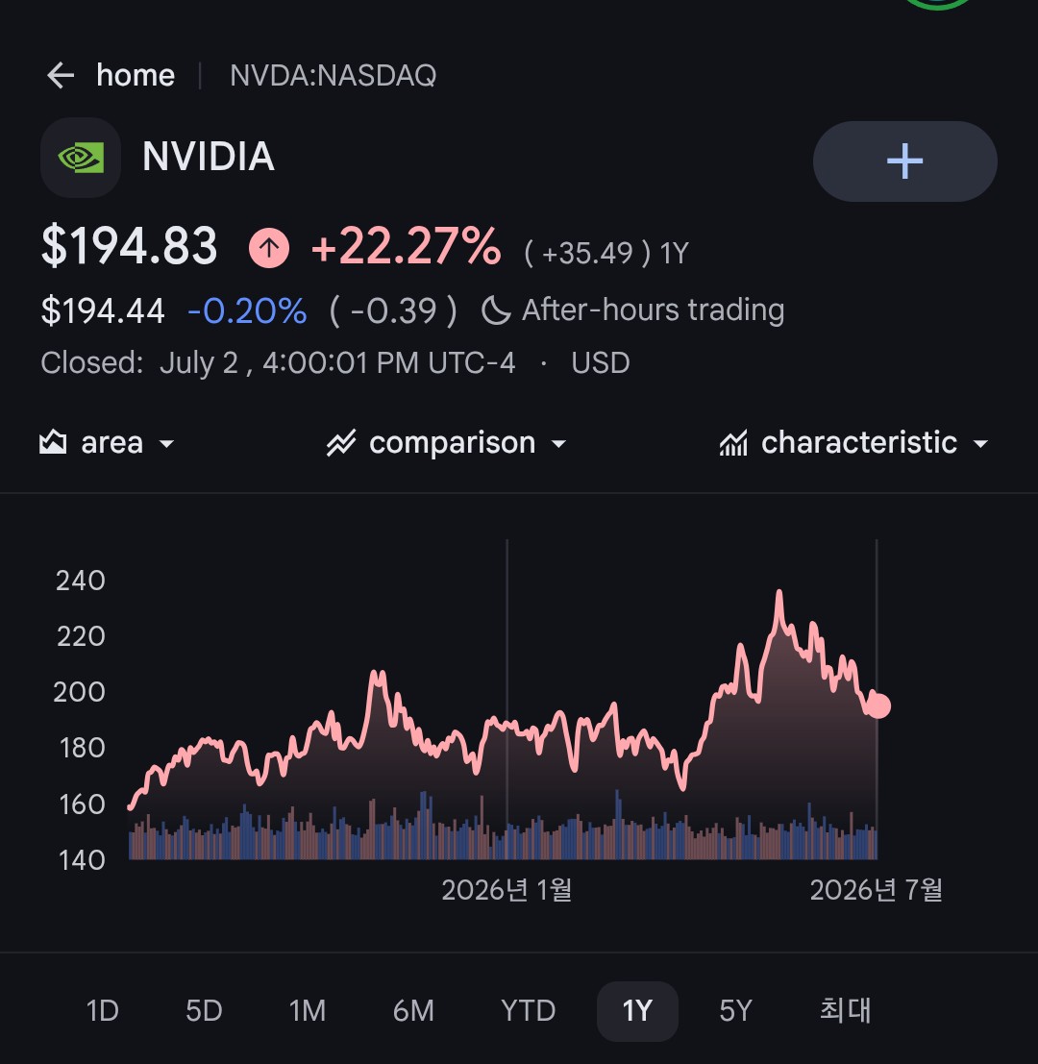This screenshot has width=1038, height=1064.
Task: Select the 최대 max range
Action: tap(846, 1010)
